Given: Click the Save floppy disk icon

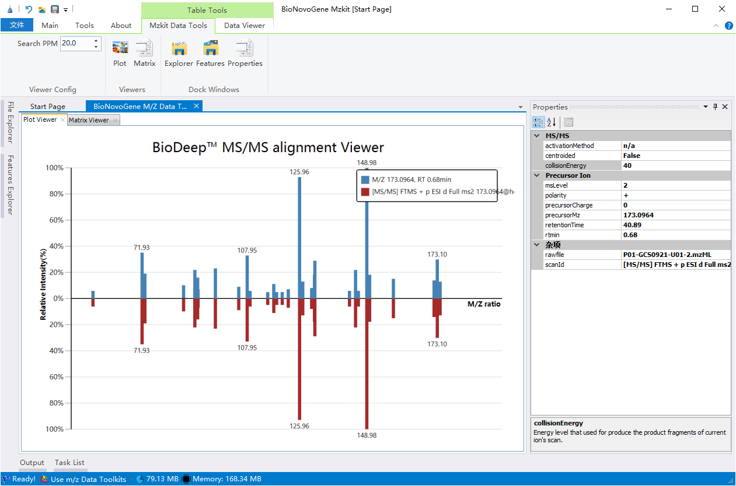Looking at the screenshot, I should pyautogui.click(x=55, y=9).
